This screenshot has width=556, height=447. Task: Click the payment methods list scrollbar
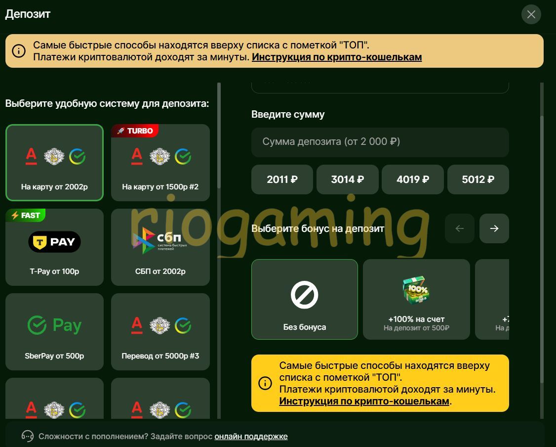pyautogui.click(x=219, y=135)
